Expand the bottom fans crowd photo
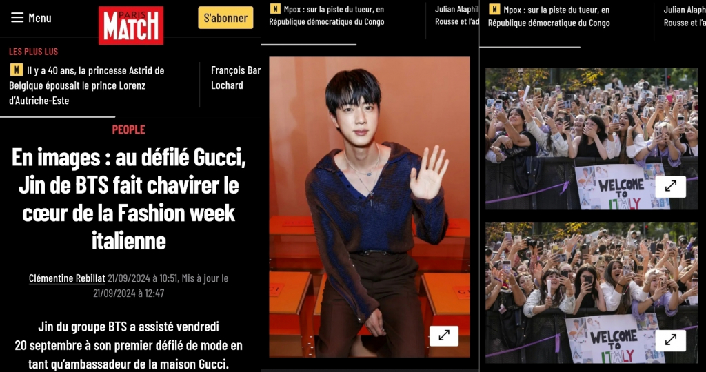This screenshot has height=372, width=706. tap(670, 340)
